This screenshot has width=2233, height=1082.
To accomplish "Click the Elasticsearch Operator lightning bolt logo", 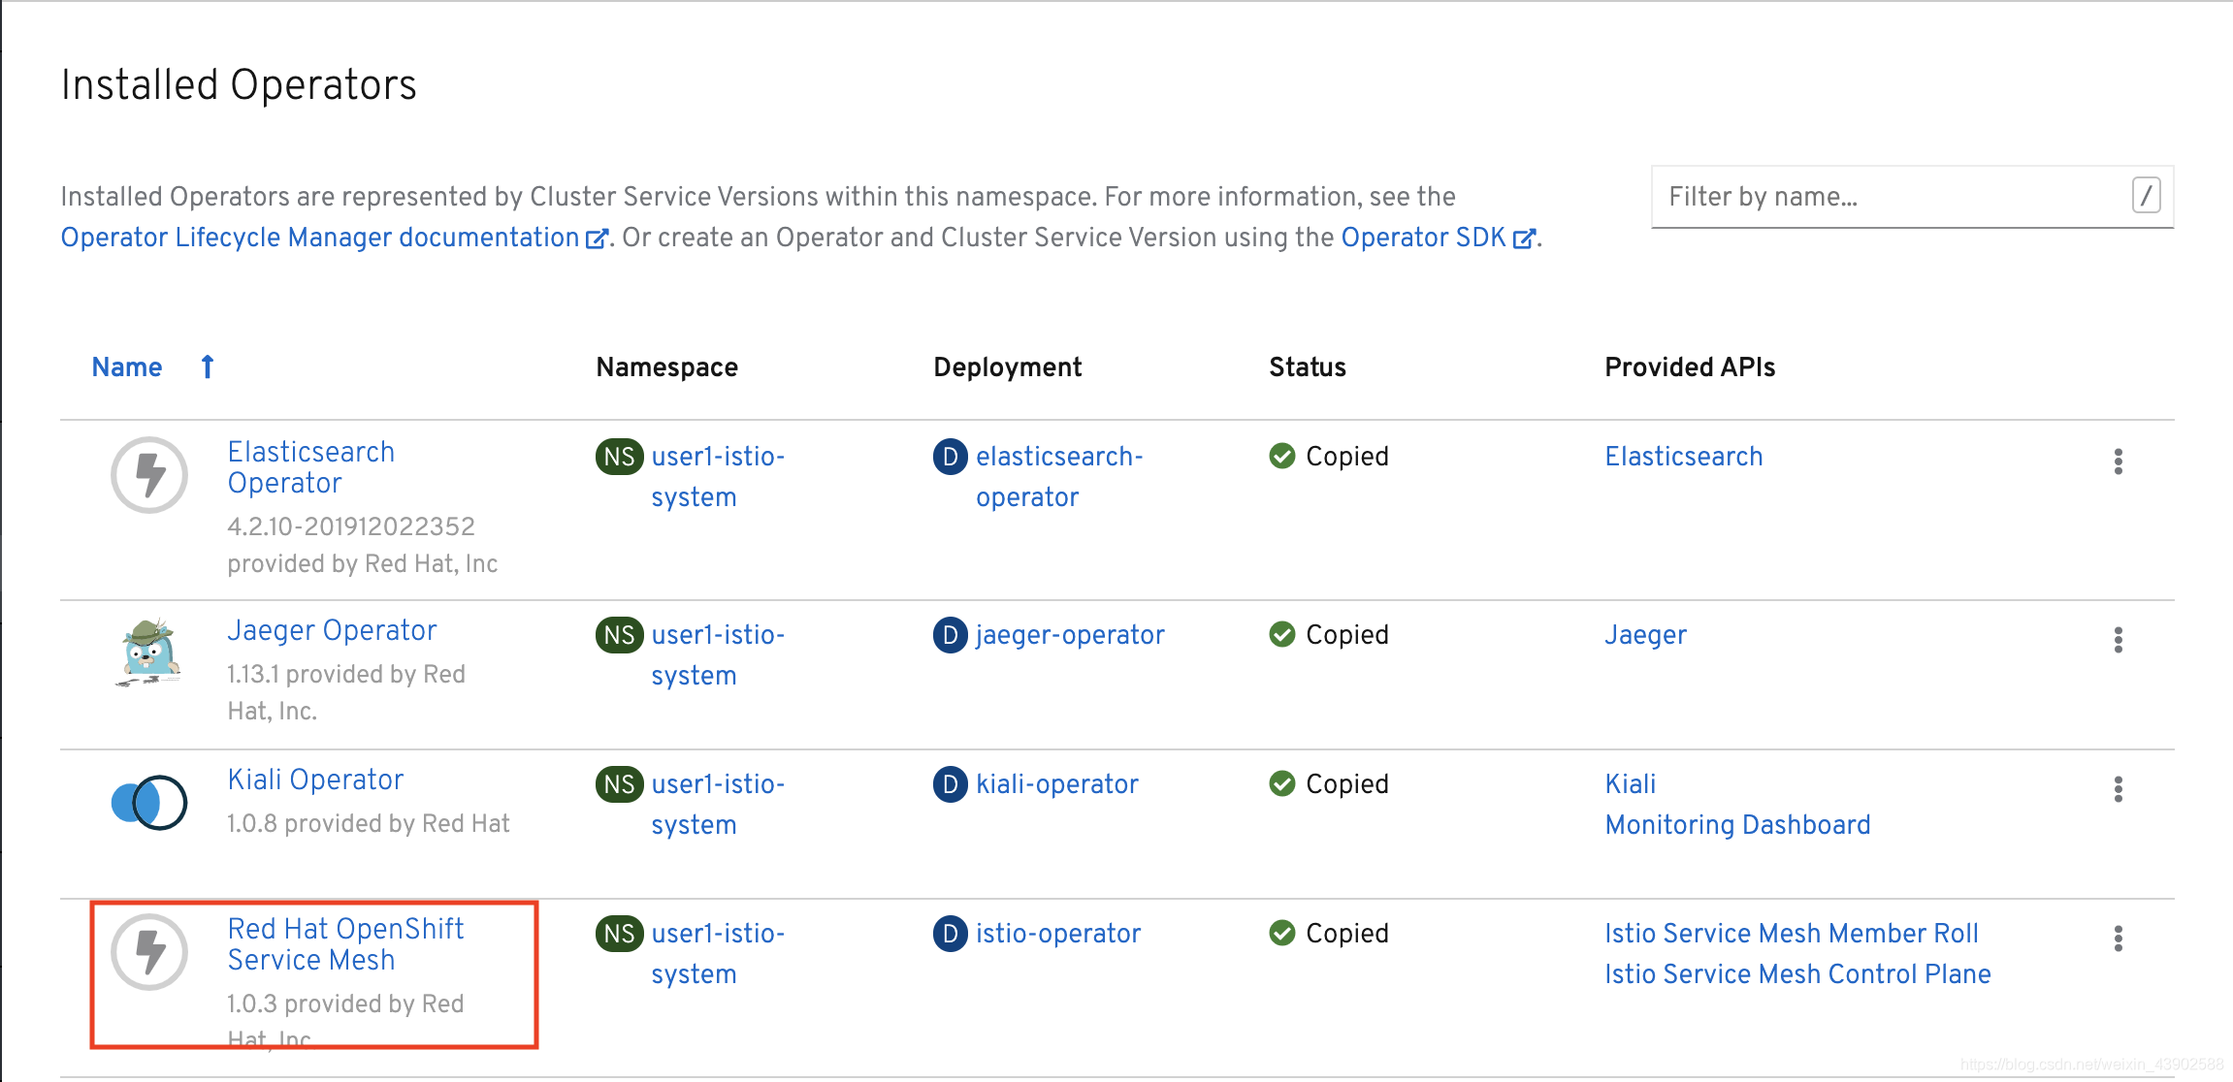I will pyautogui.click(x=148, y=475).
